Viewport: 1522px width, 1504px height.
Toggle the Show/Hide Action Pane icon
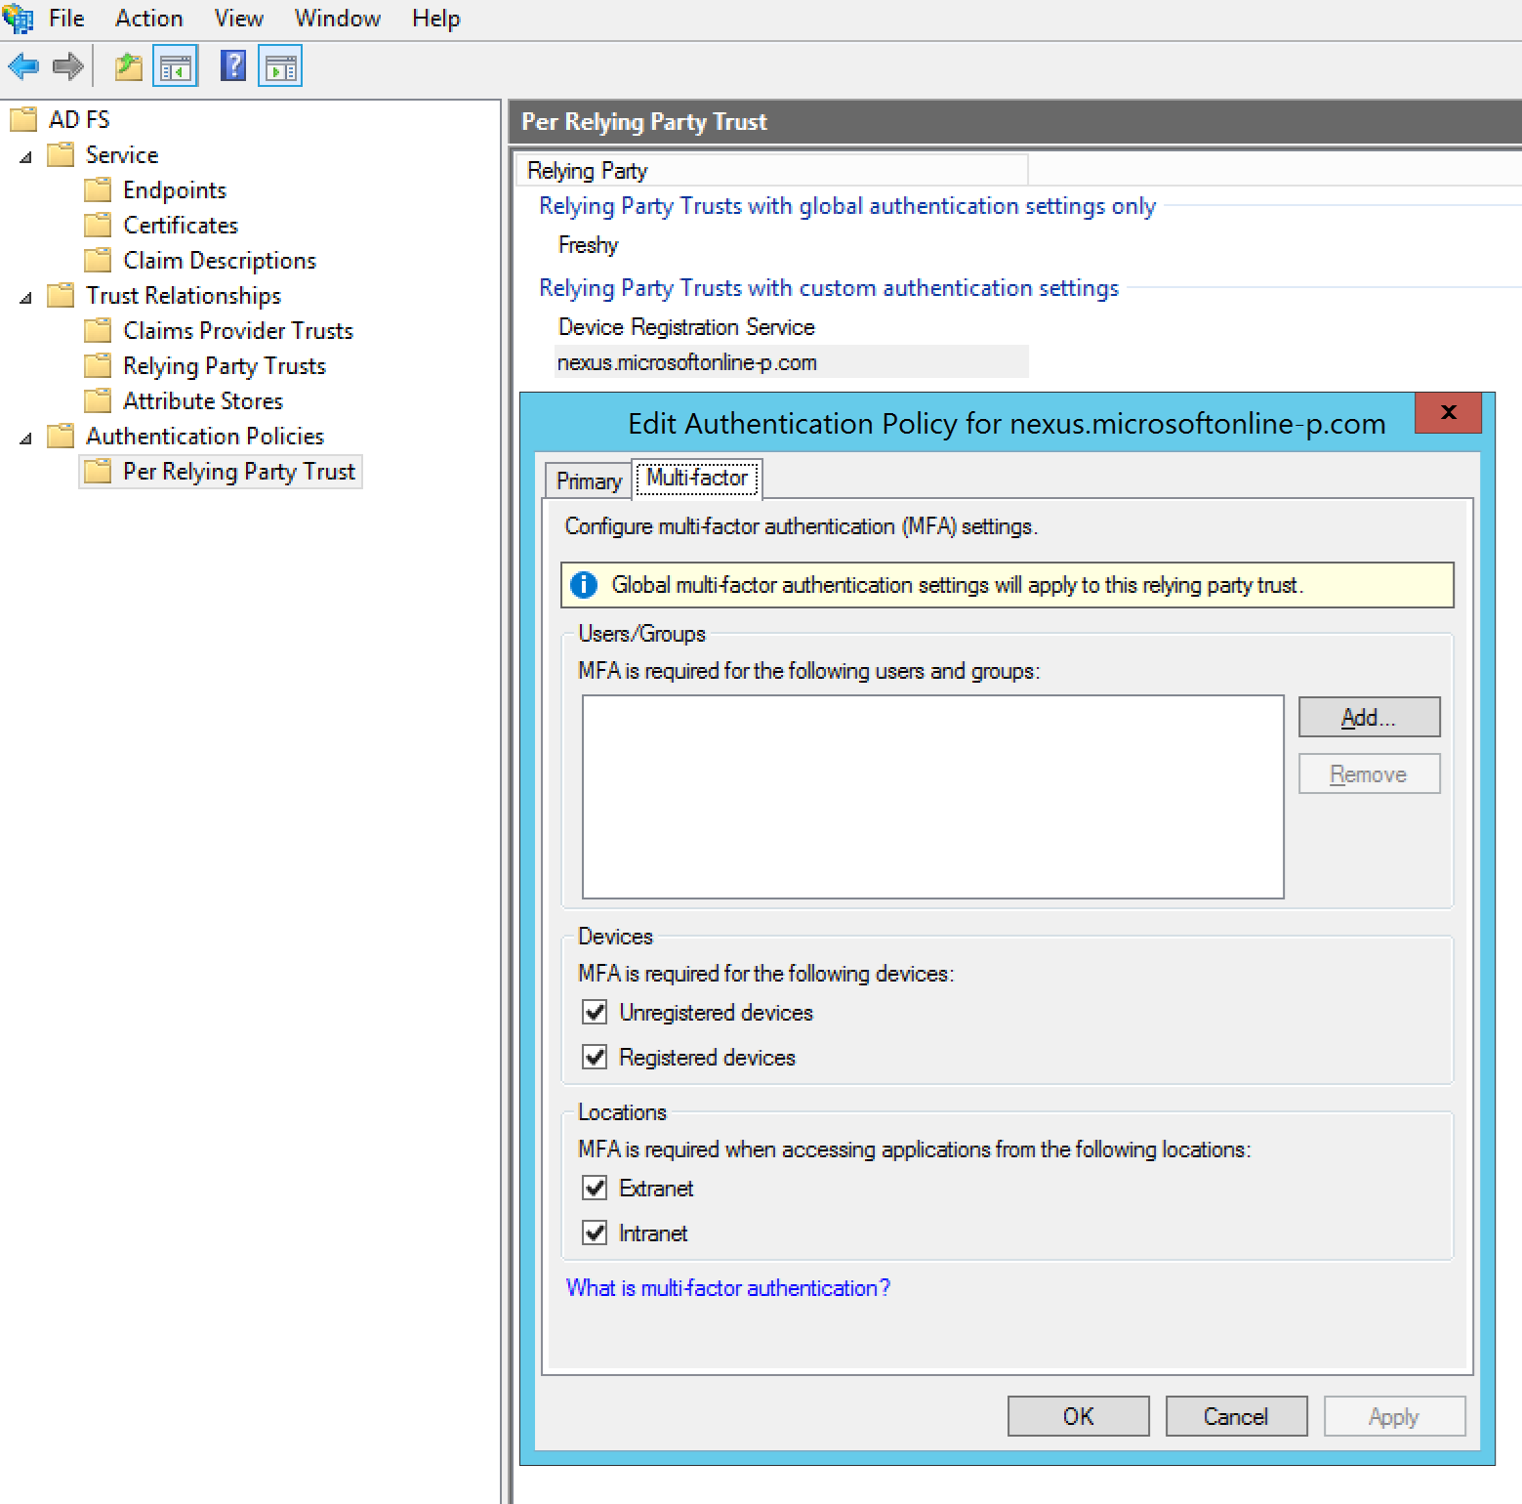coord(280,66)
